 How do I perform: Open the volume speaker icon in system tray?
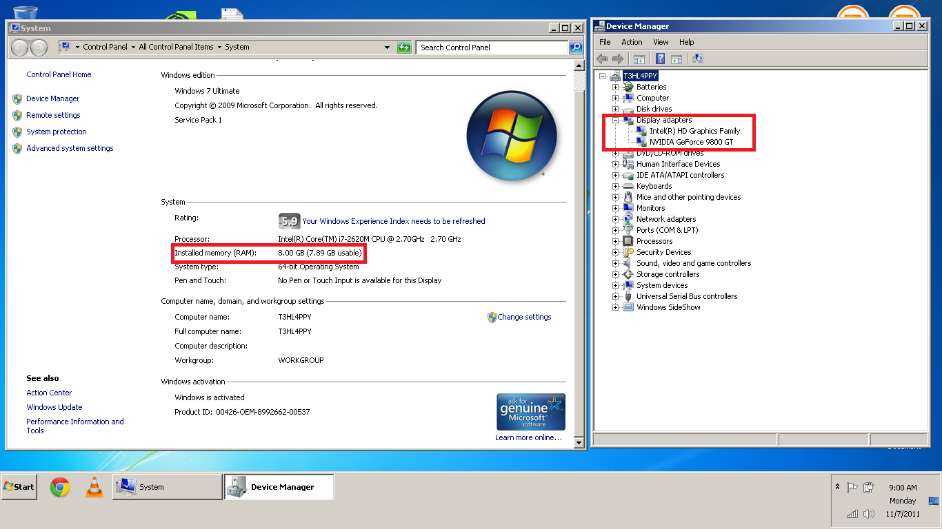869,514
